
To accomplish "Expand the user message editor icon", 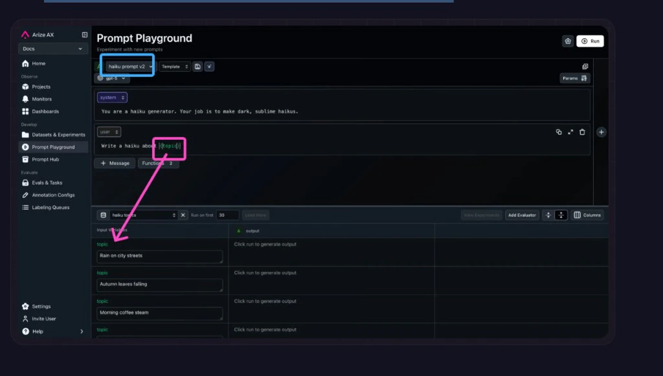I will pos(570,132).
